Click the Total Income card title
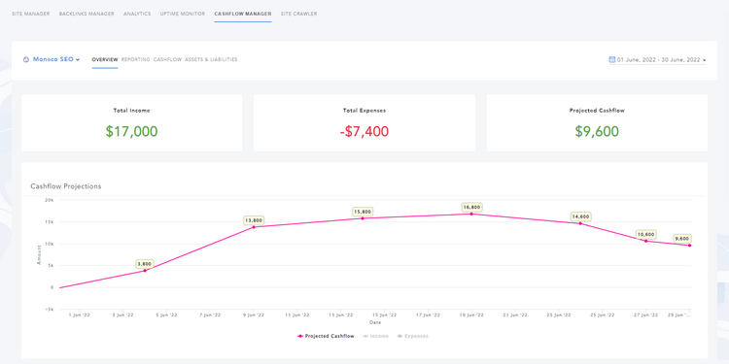 click(131, 111)
